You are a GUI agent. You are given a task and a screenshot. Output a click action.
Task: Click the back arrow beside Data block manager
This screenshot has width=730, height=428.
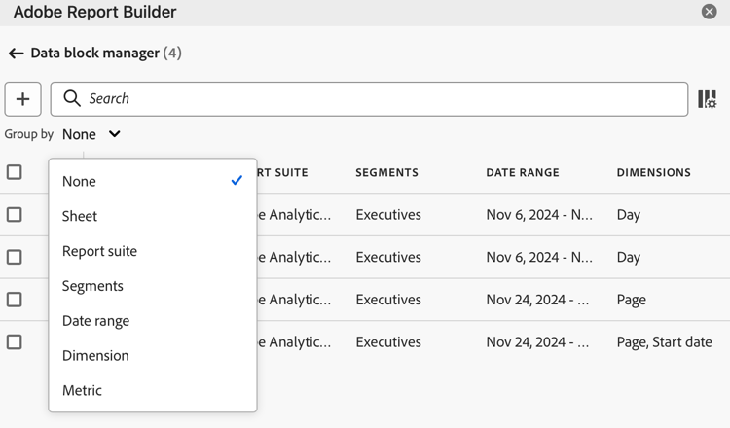(17, 53)
